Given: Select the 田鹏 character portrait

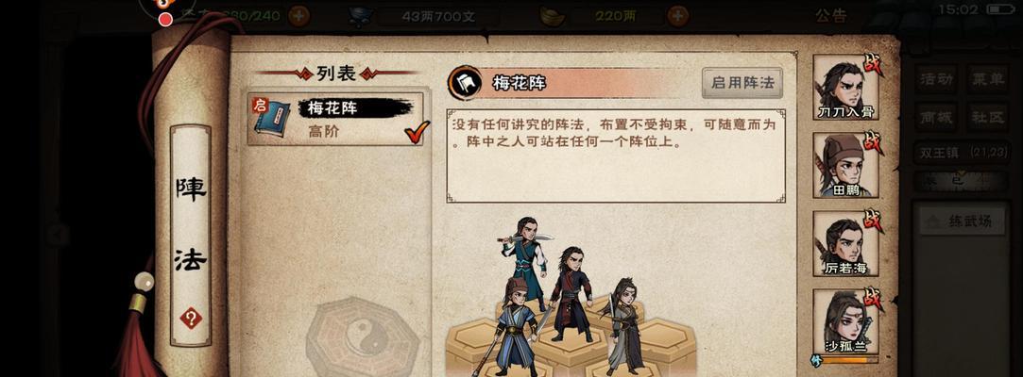Looking at the screenshot, I should pyautogui.click(x=844, y=165).
